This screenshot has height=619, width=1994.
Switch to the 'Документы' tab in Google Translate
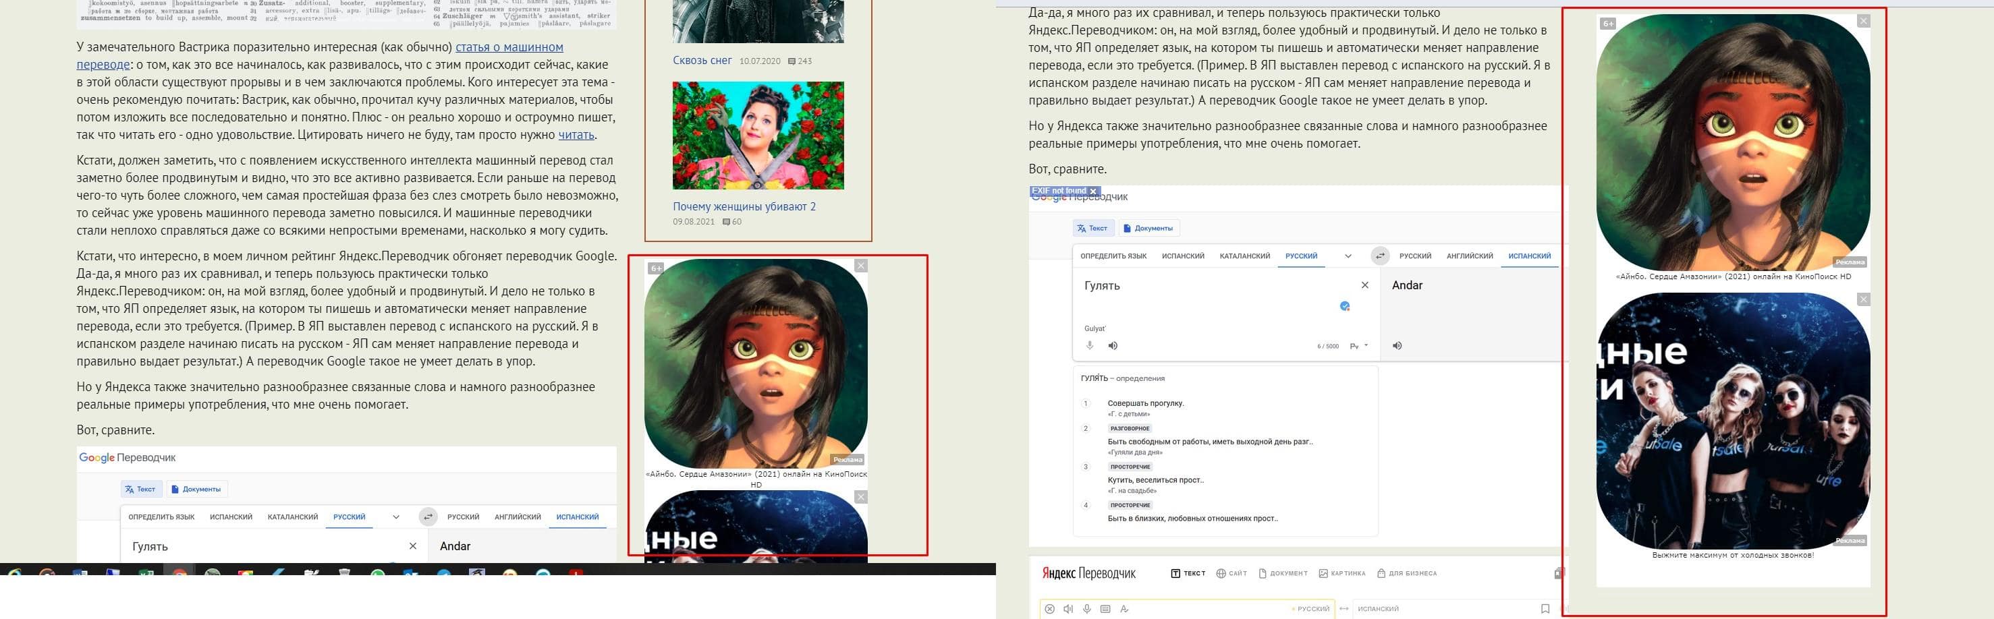click(1148, 229)
